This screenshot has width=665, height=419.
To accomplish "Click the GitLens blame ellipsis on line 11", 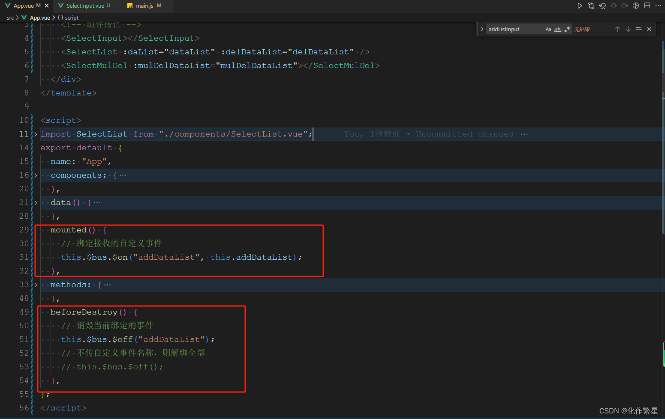I will 524,134.
